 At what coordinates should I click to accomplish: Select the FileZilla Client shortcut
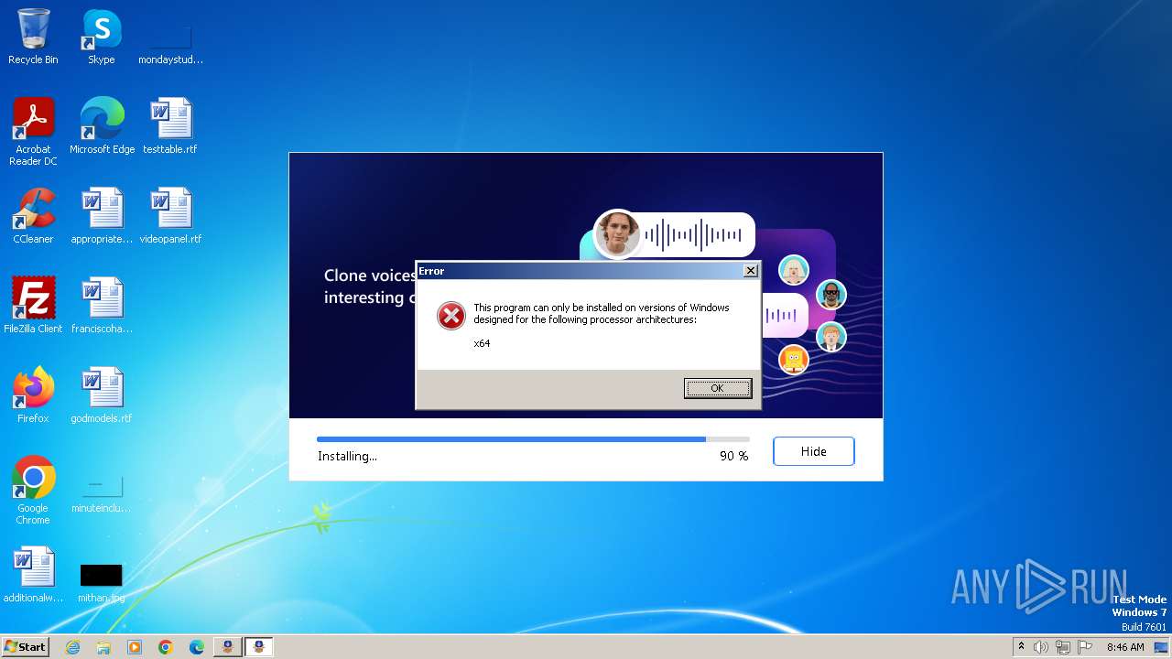33,306
